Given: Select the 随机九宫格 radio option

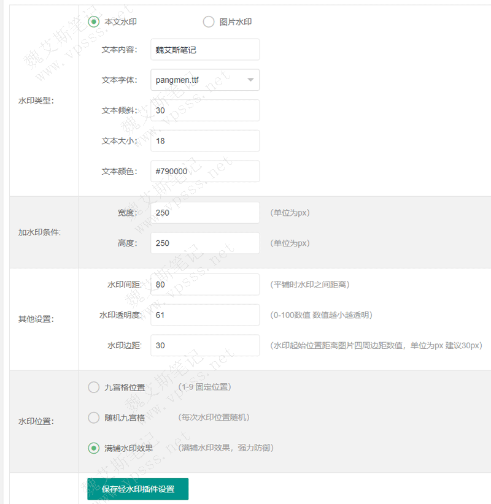Looking at the screenshot, I should 93,418.
